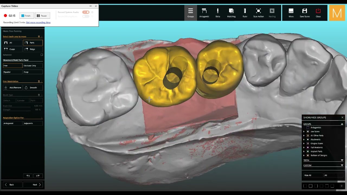
Task: Toggle Record System Audio switch
Action: [86, 12]
